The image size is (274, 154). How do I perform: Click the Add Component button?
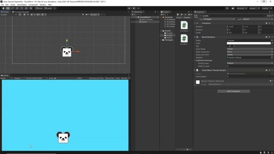tap(234, 91)
